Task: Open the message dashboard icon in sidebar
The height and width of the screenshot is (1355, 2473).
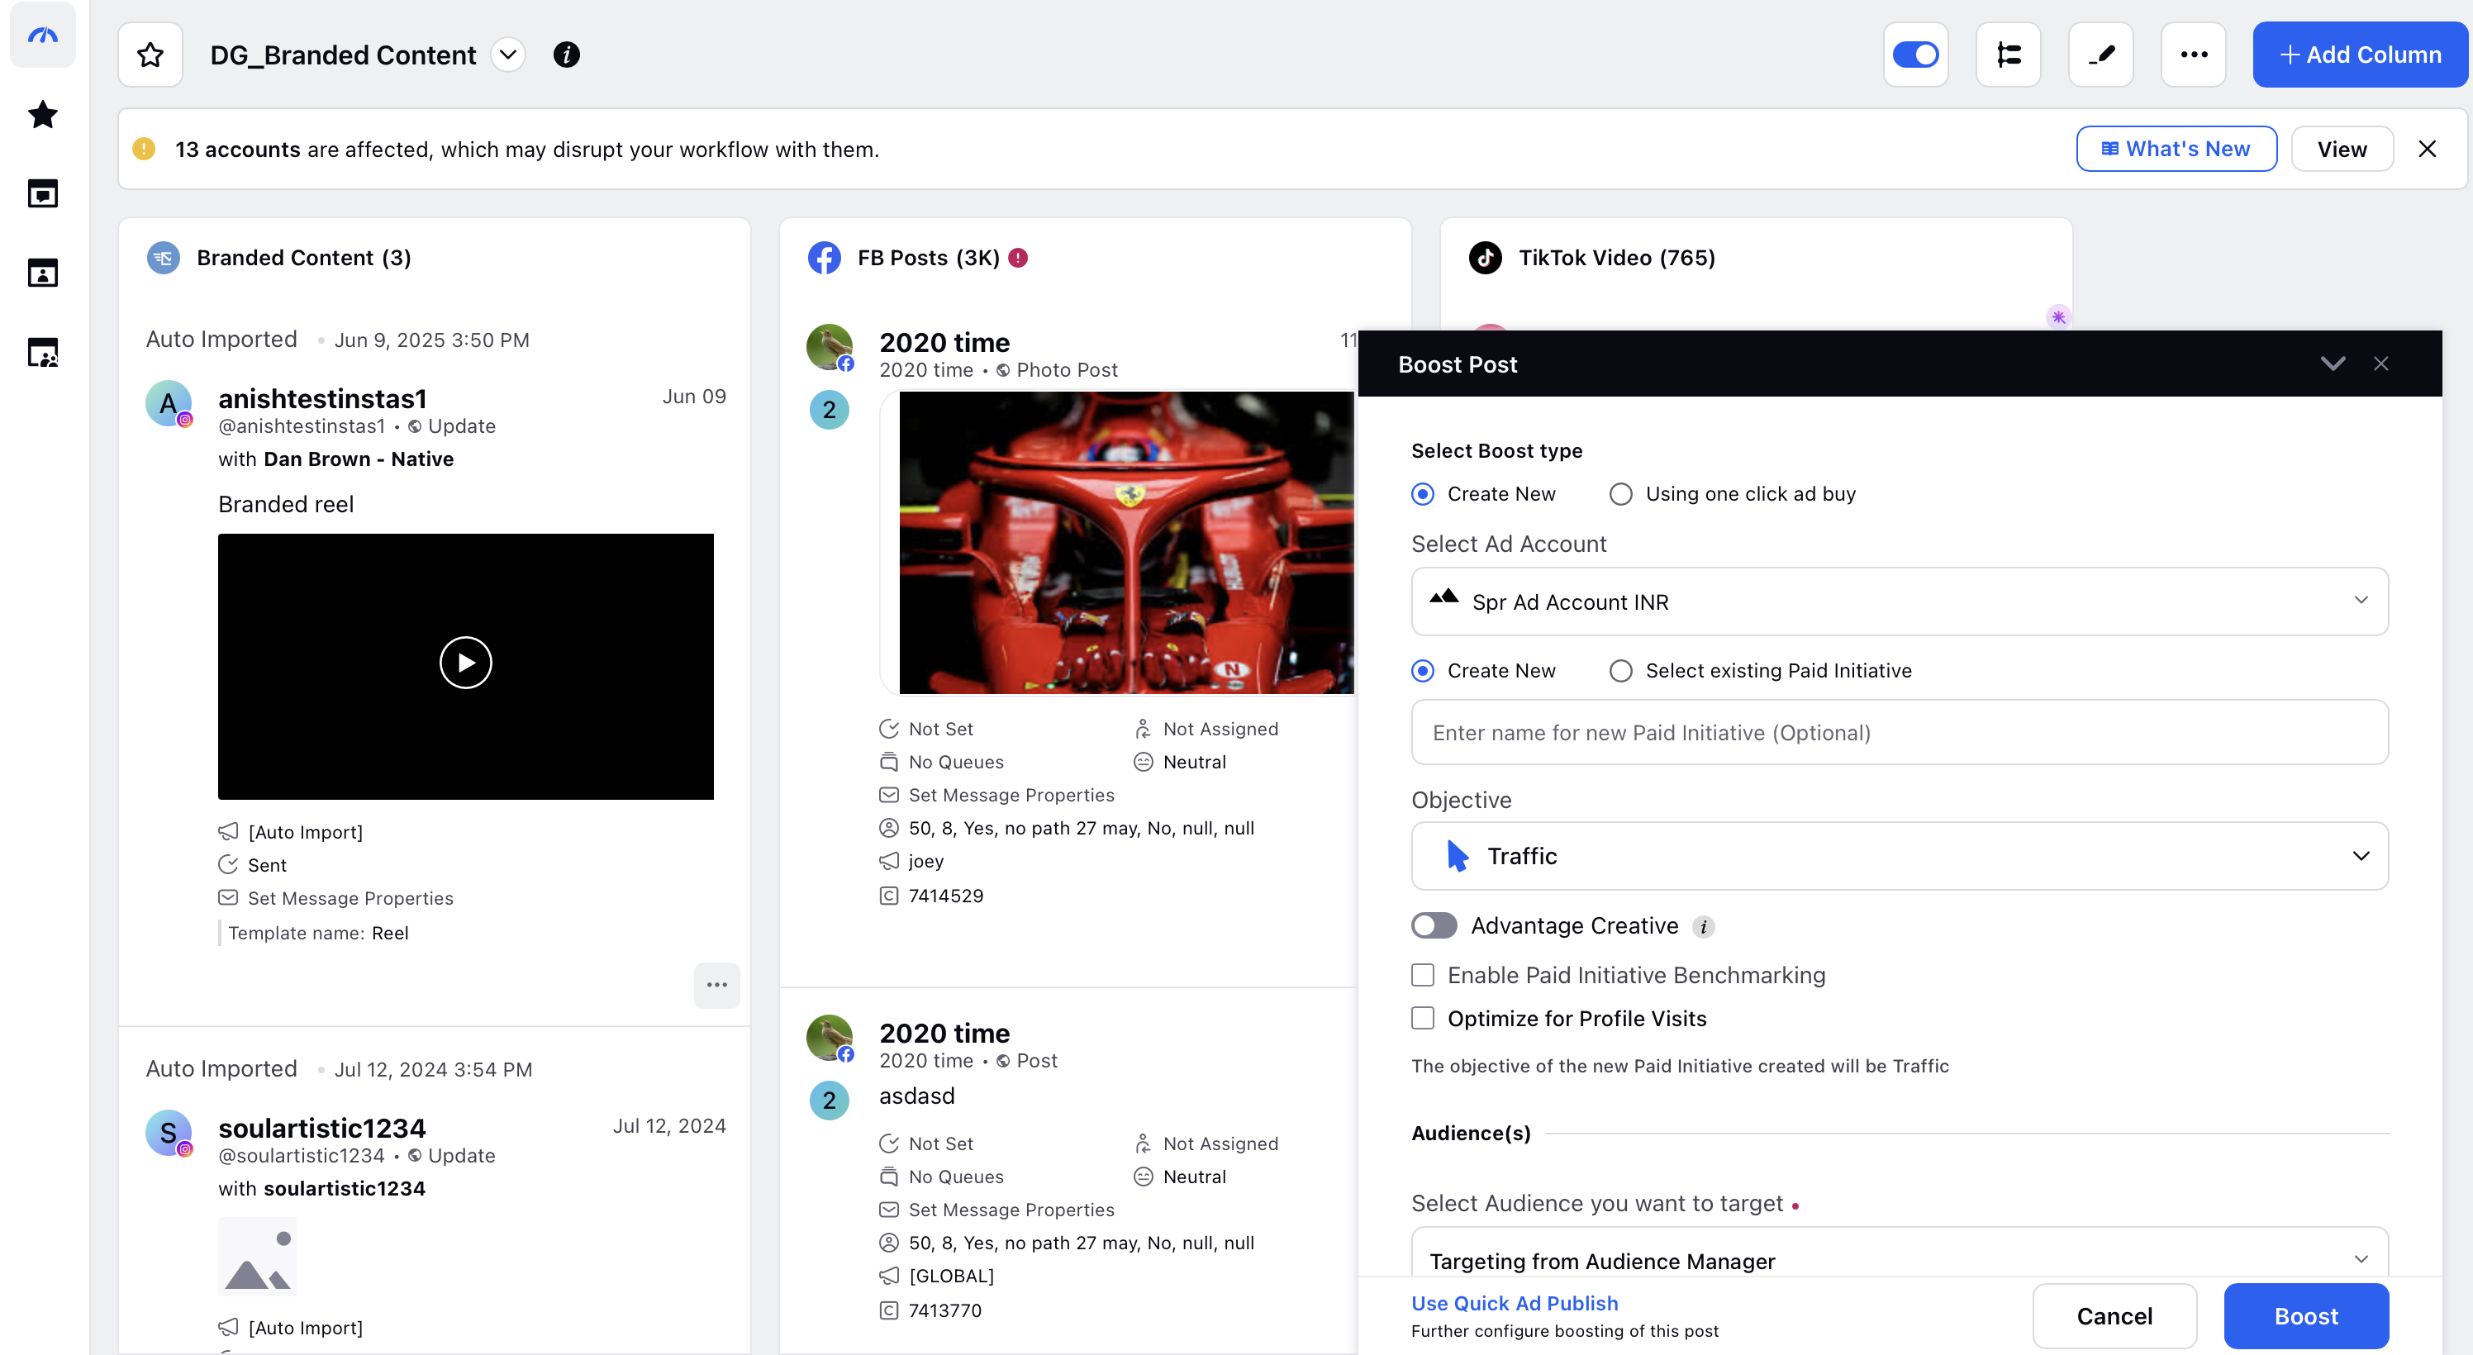Action: click(43, 194)
